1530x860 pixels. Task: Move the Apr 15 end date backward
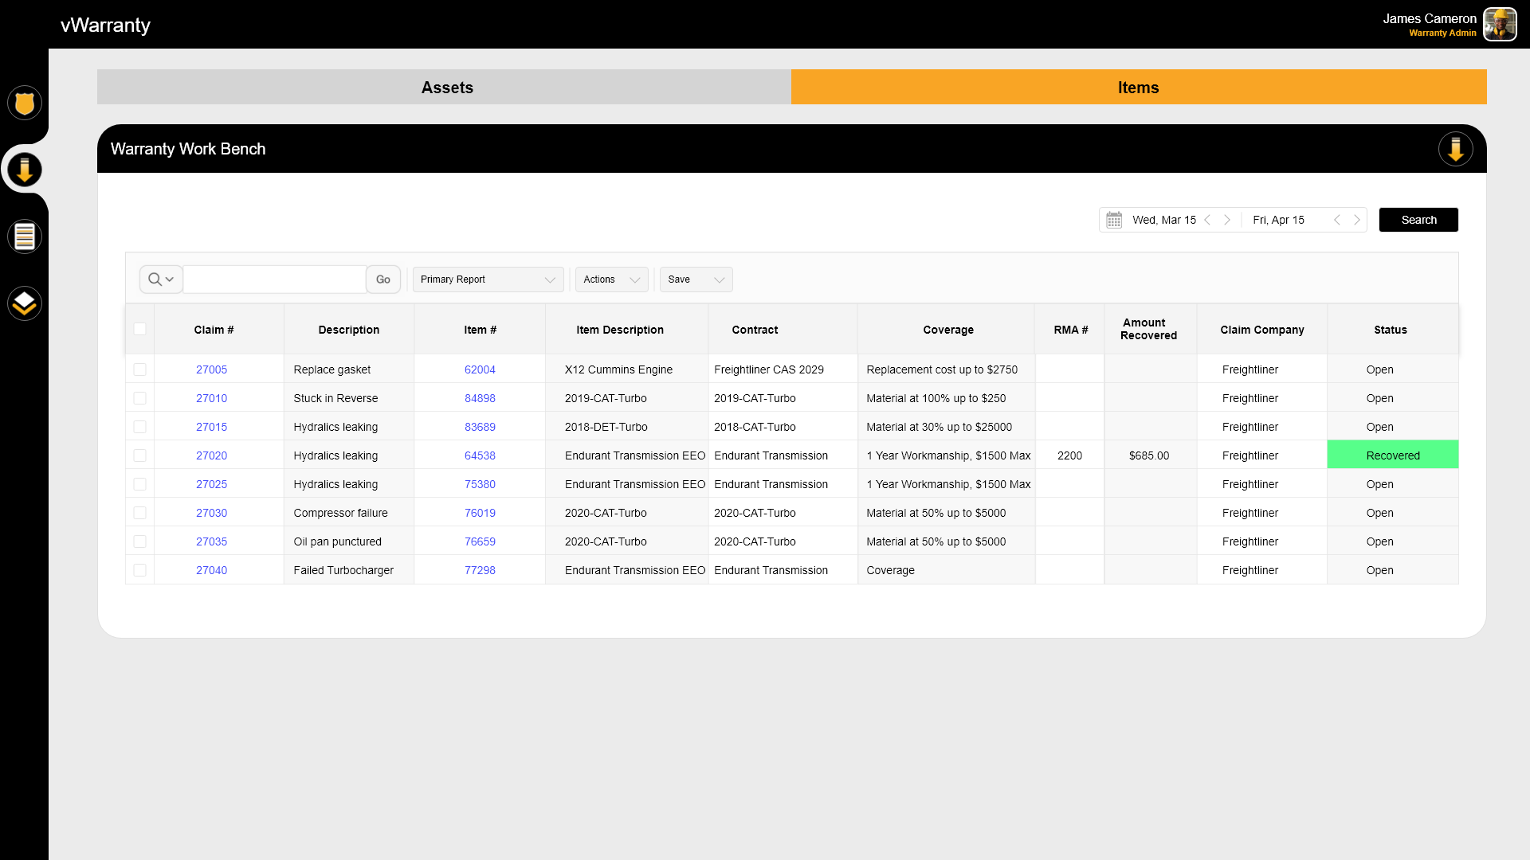(1337, 220)
